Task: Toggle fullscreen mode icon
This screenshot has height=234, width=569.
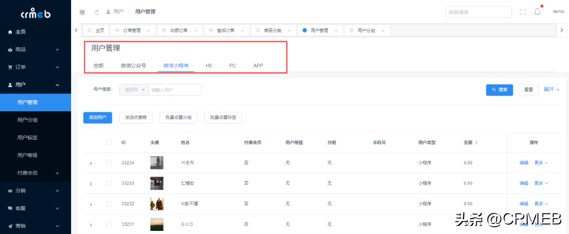Action: tap(523, 12)
